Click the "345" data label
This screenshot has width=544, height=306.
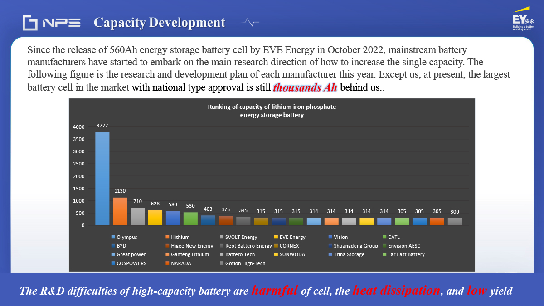243,210
